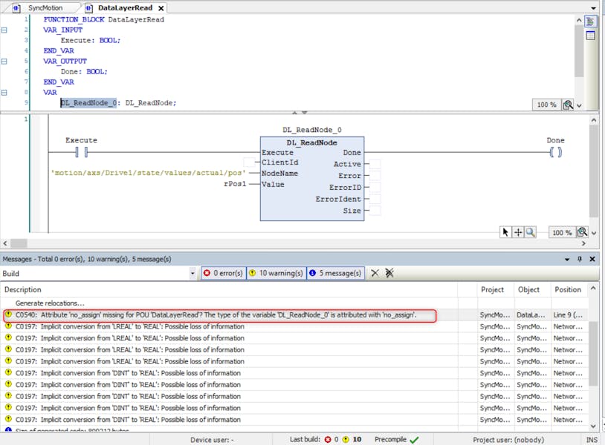This screenshot has height=445, width=605.
Task: Switch declaration editor to textual view
Action: 590,22
